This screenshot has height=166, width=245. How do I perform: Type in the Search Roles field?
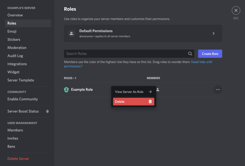tap(124, 54)
